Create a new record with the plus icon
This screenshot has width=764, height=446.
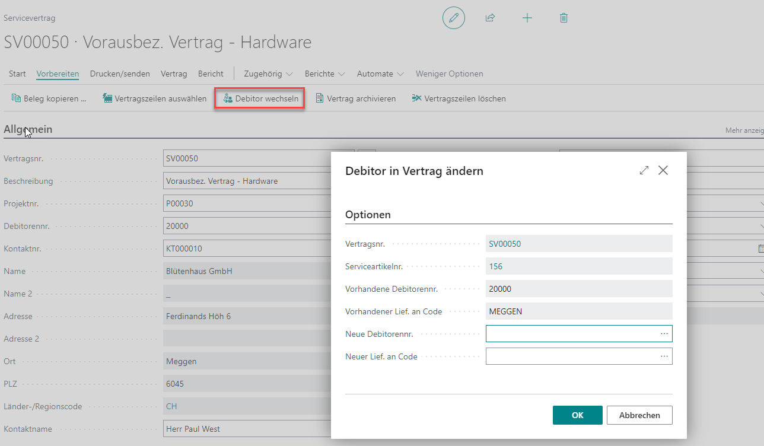click(x=527, y=18)
